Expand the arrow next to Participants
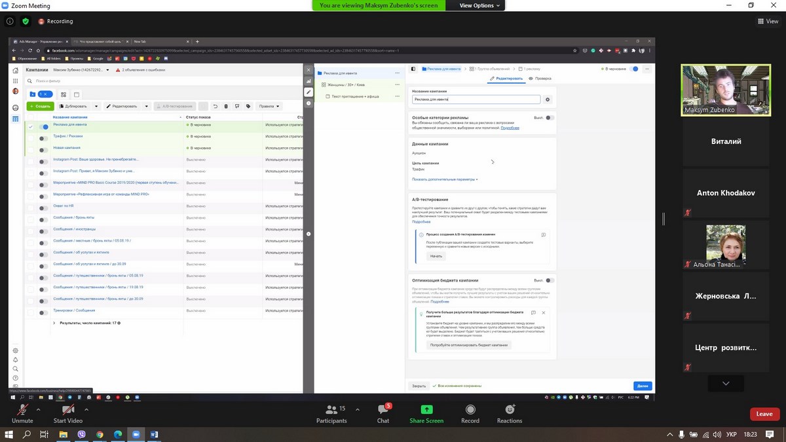Screen dimensions: 786x442 pos(357,409)
